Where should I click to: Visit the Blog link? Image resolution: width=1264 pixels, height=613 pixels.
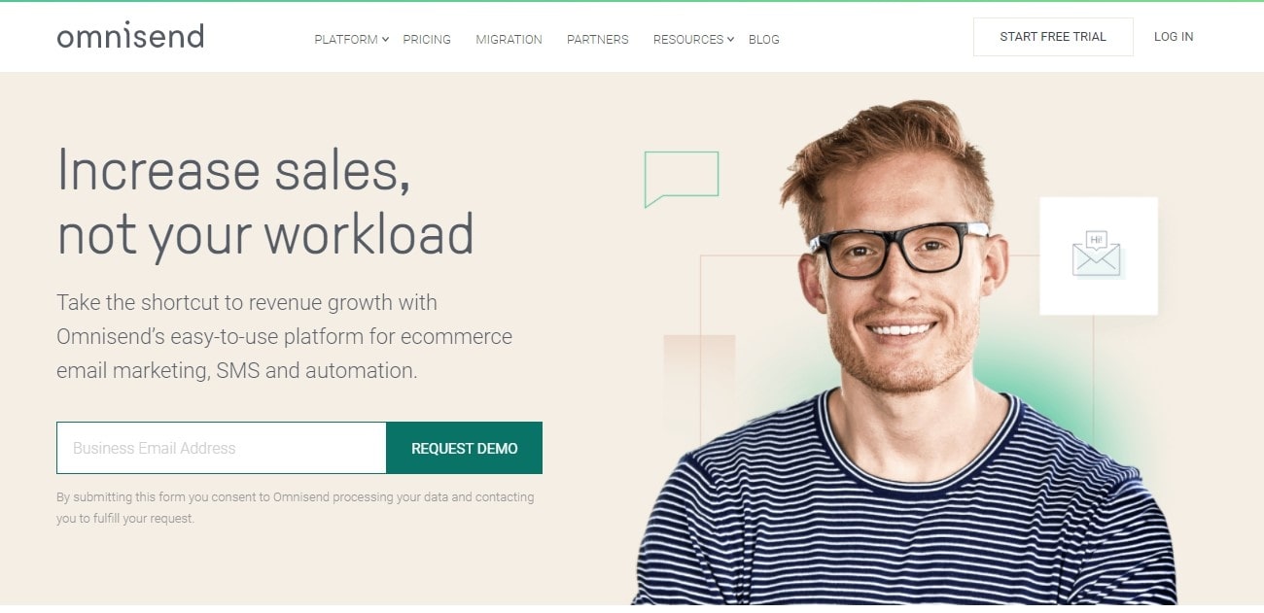click(x=764, y=40)
